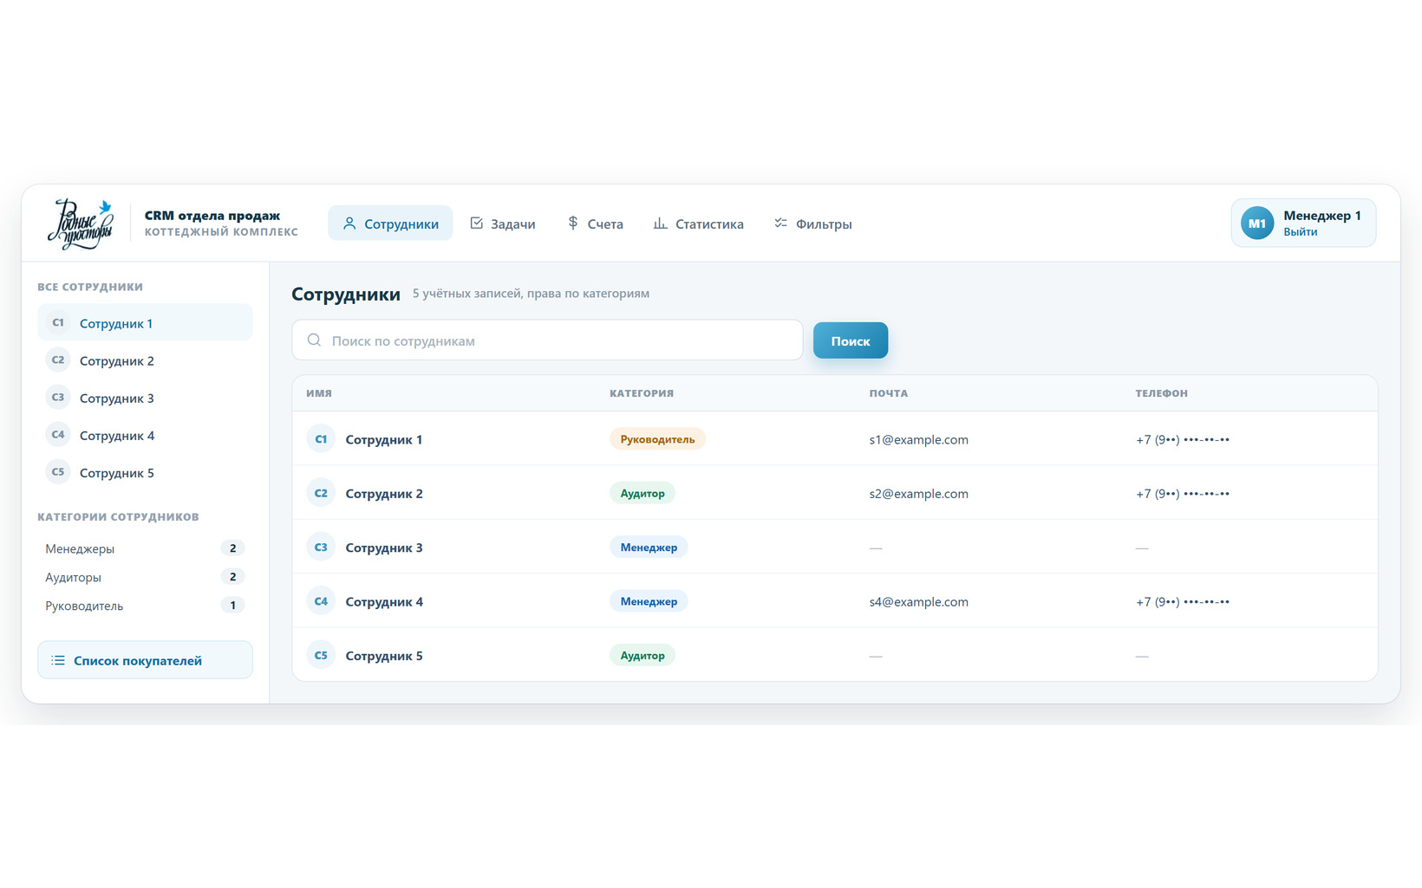The height and width of the screenshot is (888, 1422).
Task: Click the Менеджер badge of Сотрудник 4
Action: point(649,601)
